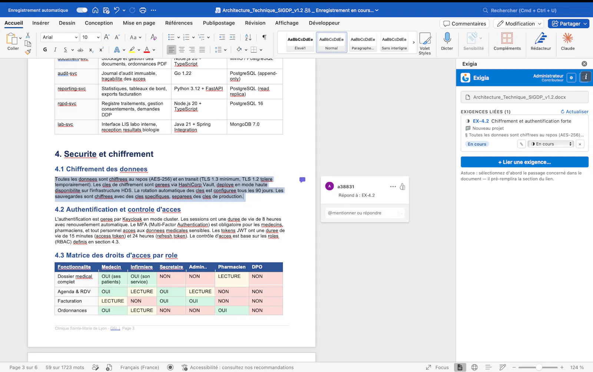Click the Lier une exigence button
This screenshot has height=372, width=593.
(524, 162)
